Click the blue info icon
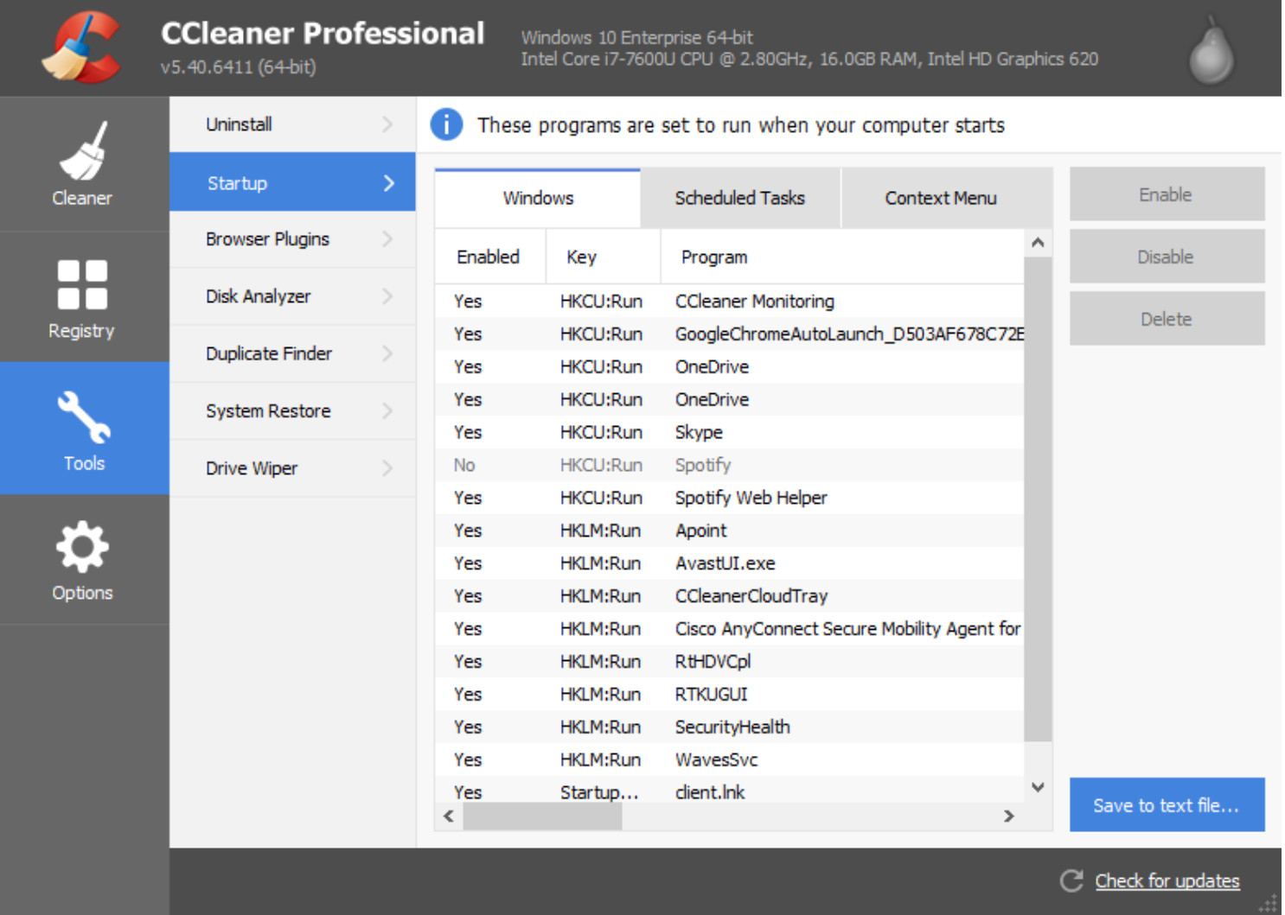This screenshot has height=915, width=1285. coord(446,124)
